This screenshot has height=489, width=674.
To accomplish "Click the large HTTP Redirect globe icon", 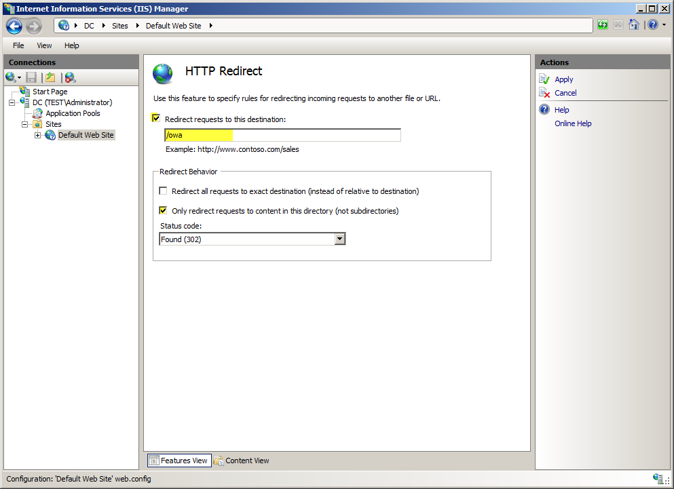I will point(162,73).
